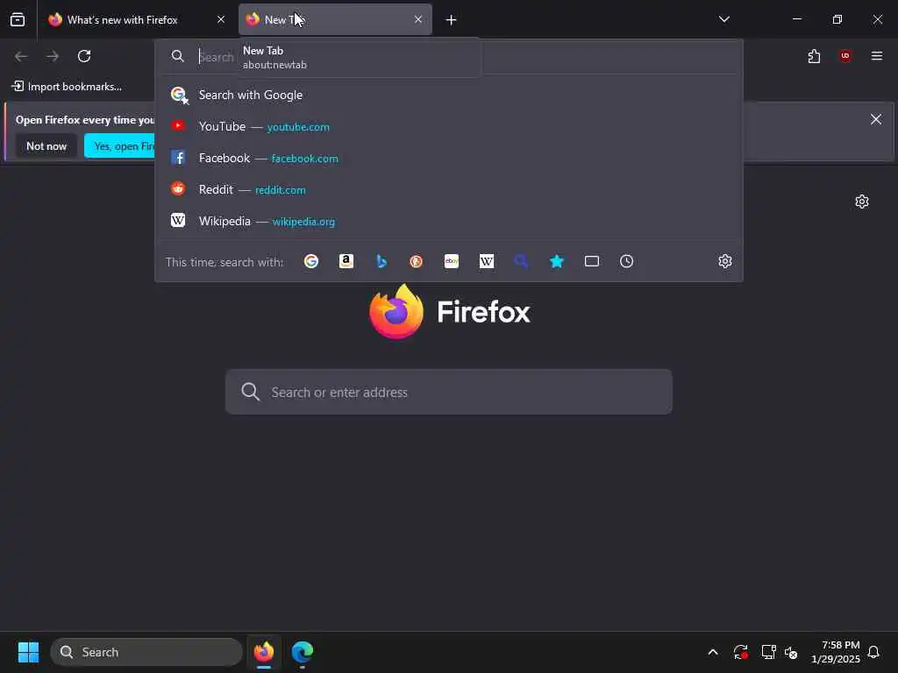Open Firefox View pinned tab icon

[x=18, y=19]
